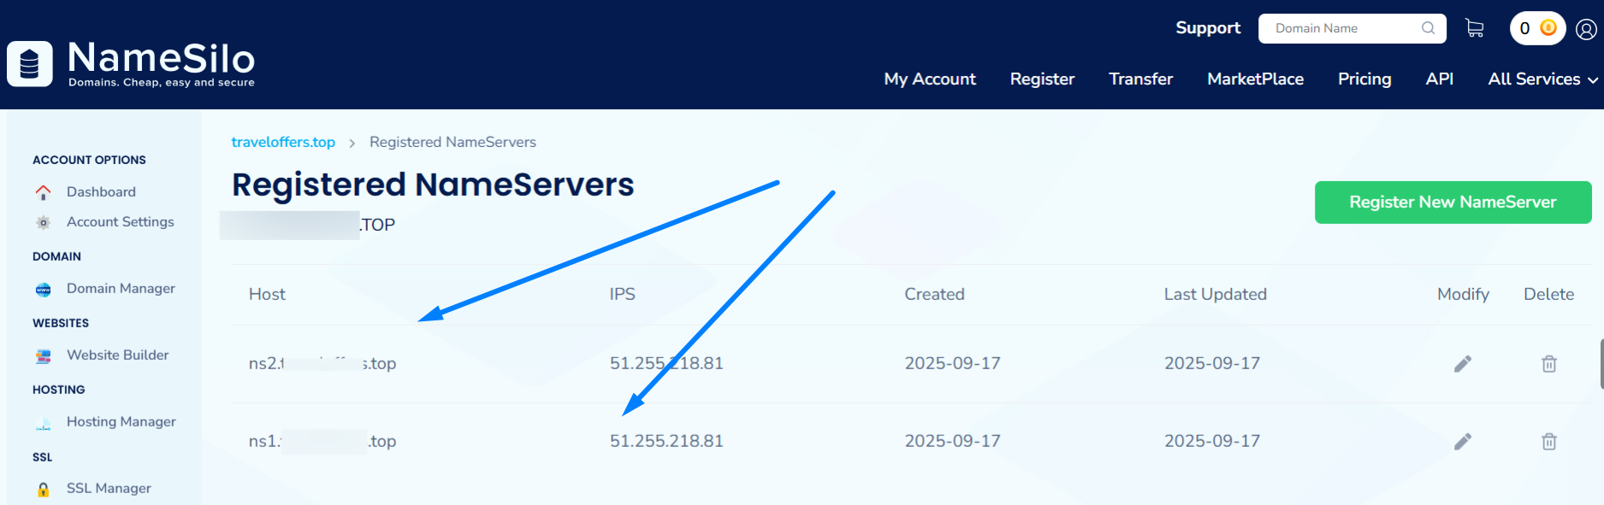
Task: Select Created date in ns2 row
Action: click(952, 363)
